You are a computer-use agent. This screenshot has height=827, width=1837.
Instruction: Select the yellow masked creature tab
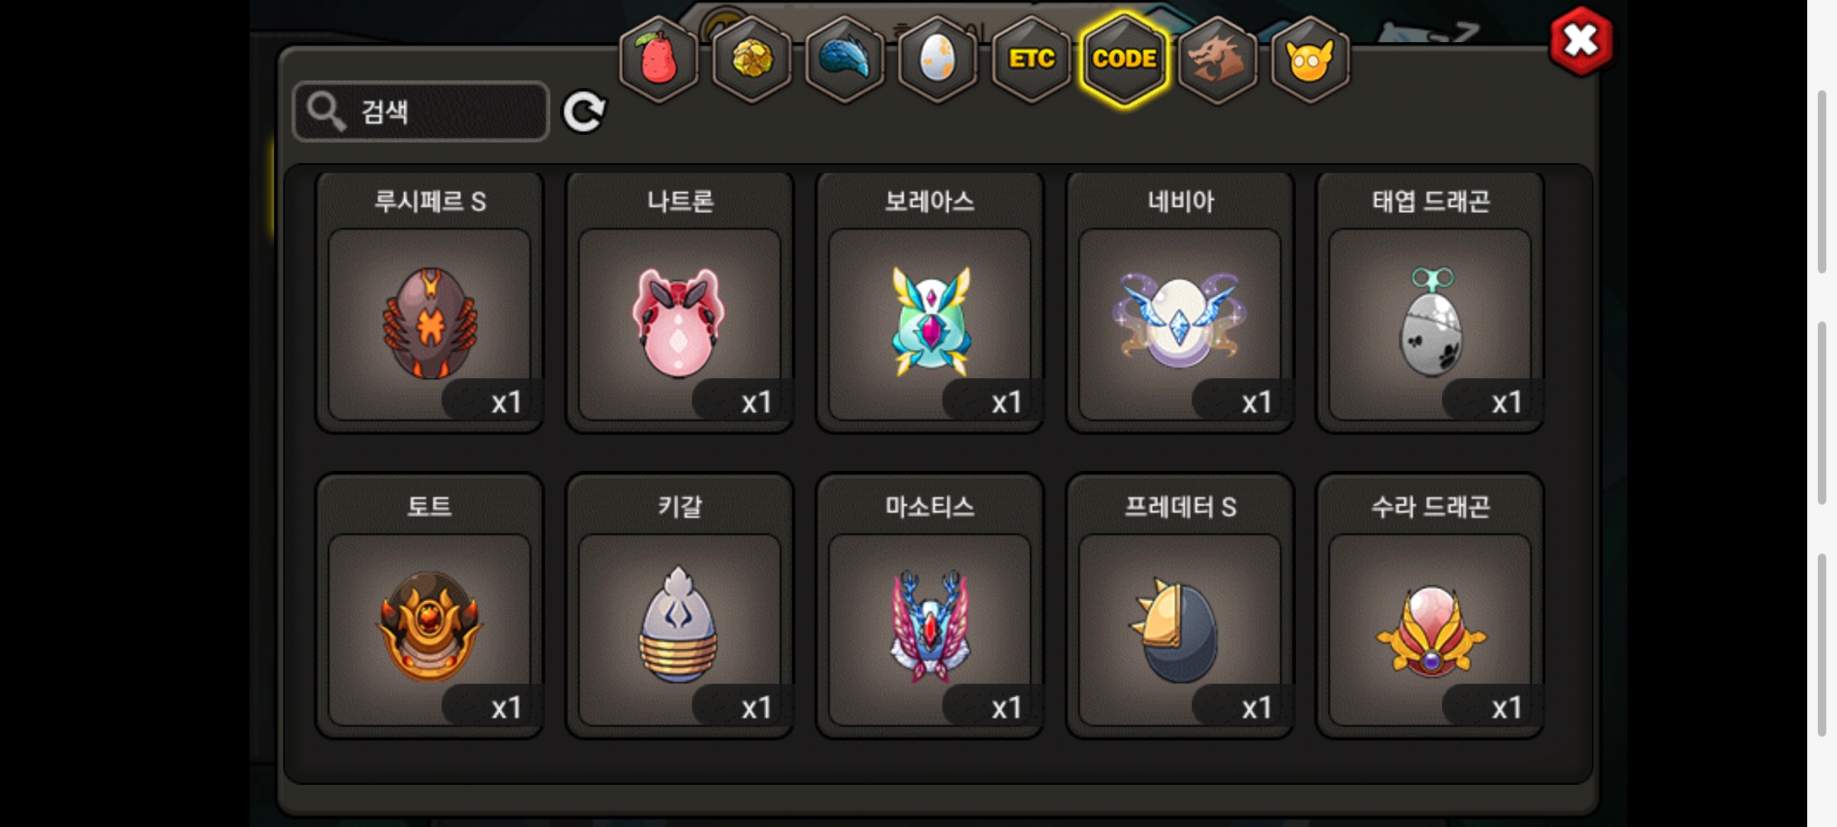1310,59
